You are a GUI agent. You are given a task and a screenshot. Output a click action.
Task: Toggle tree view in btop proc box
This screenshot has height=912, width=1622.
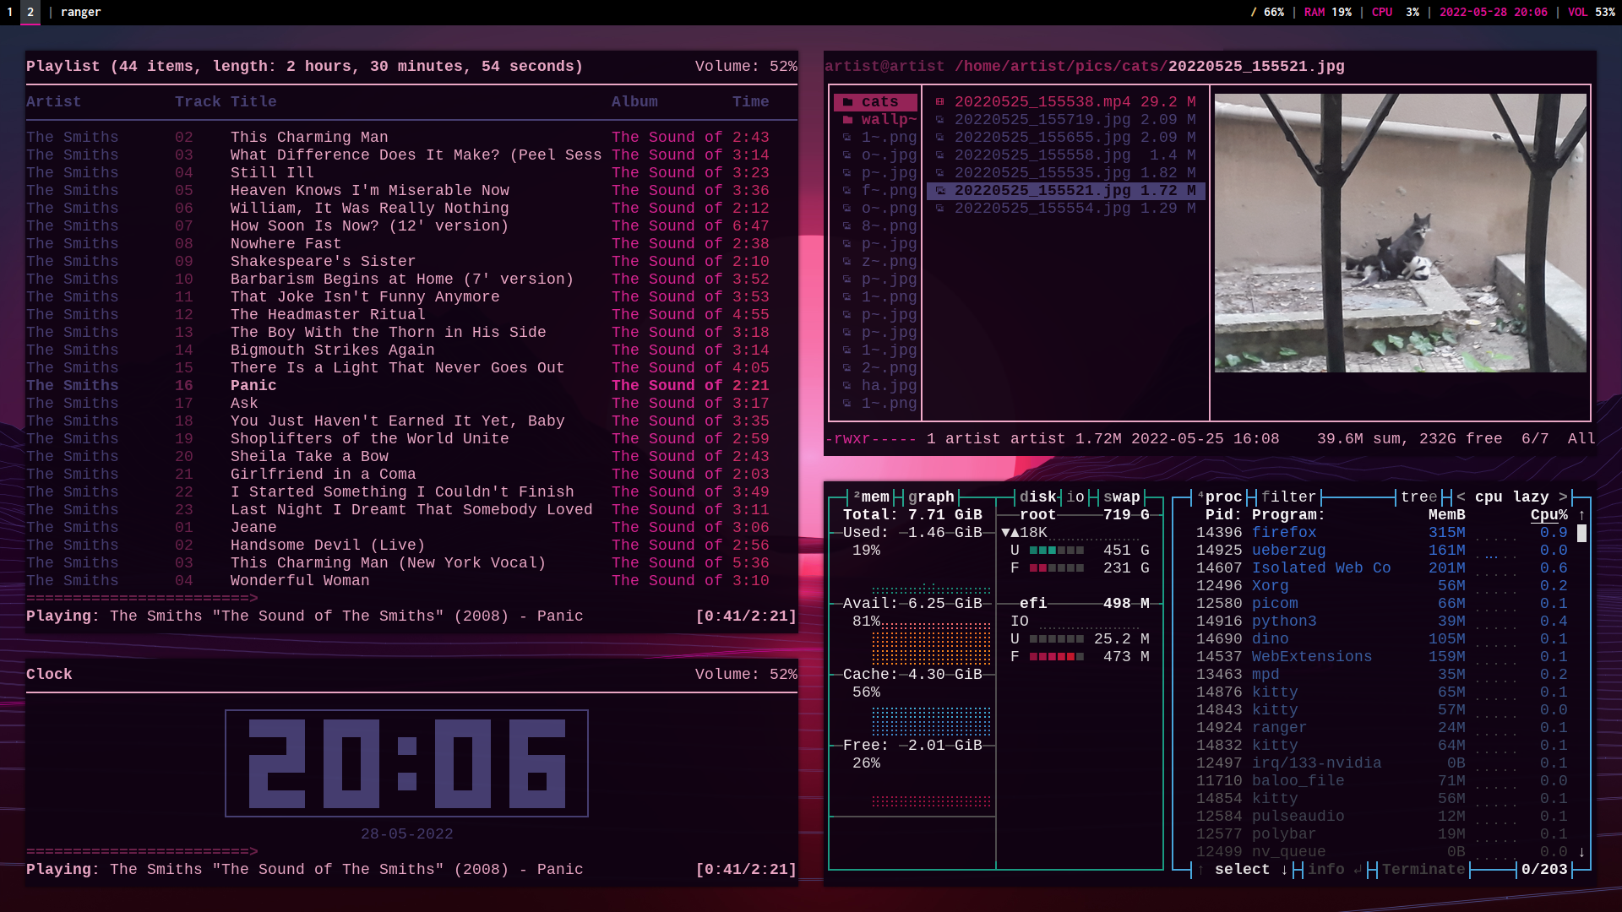1419,497
